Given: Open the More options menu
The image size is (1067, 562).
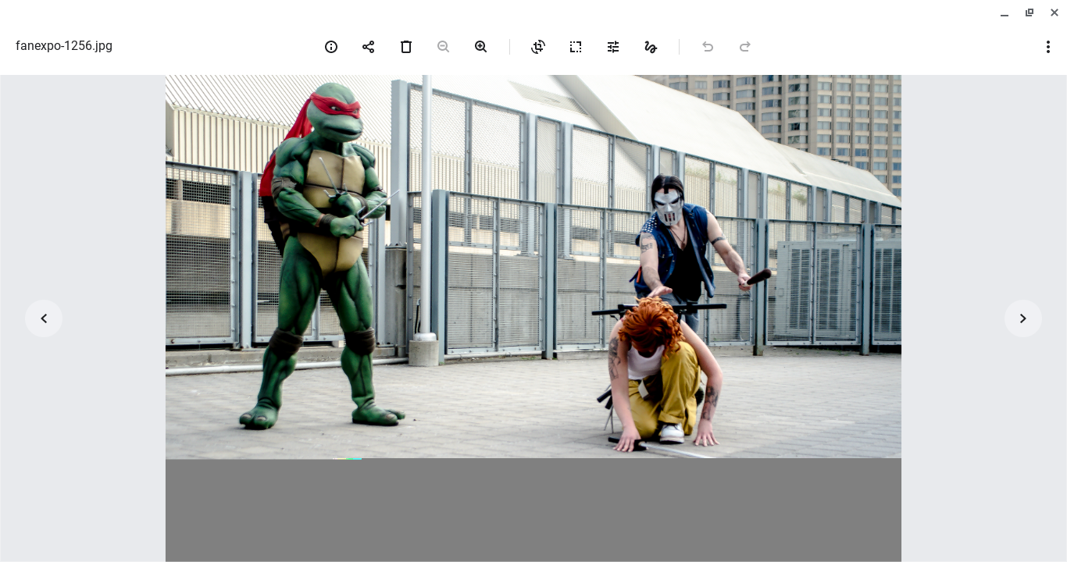Looking at the screenshot, I should [x=1048, y=47].
